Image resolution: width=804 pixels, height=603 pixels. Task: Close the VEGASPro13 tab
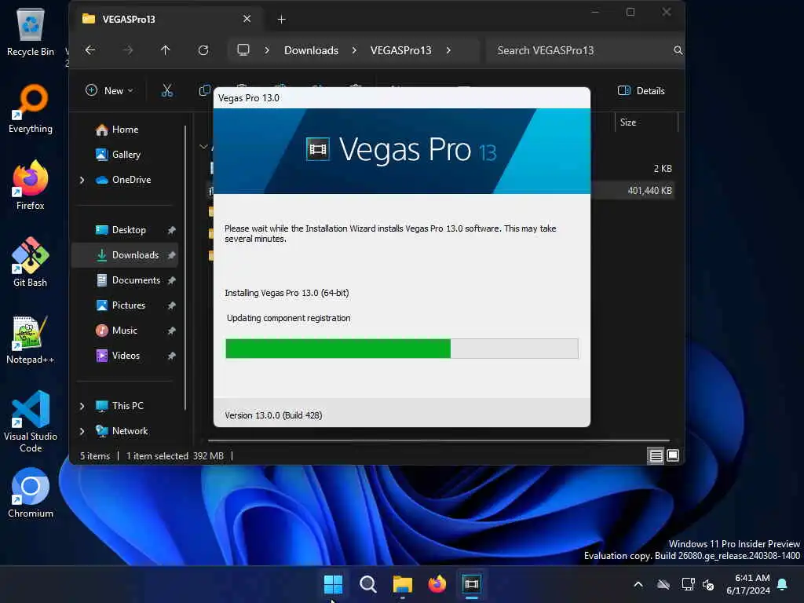pos(247,19)
